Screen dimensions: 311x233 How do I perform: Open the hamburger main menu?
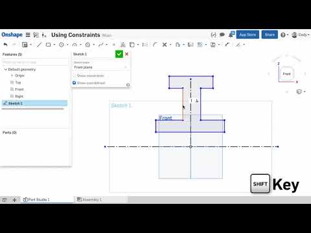(28, 35)
